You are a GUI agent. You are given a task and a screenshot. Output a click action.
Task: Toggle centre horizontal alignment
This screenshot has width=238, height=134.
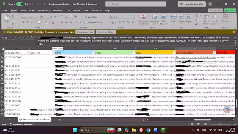point(66,22)
